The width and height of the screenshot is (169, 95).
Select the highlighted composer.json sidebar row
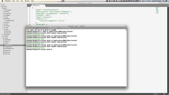pyautogui.click(x=13, y=45)
